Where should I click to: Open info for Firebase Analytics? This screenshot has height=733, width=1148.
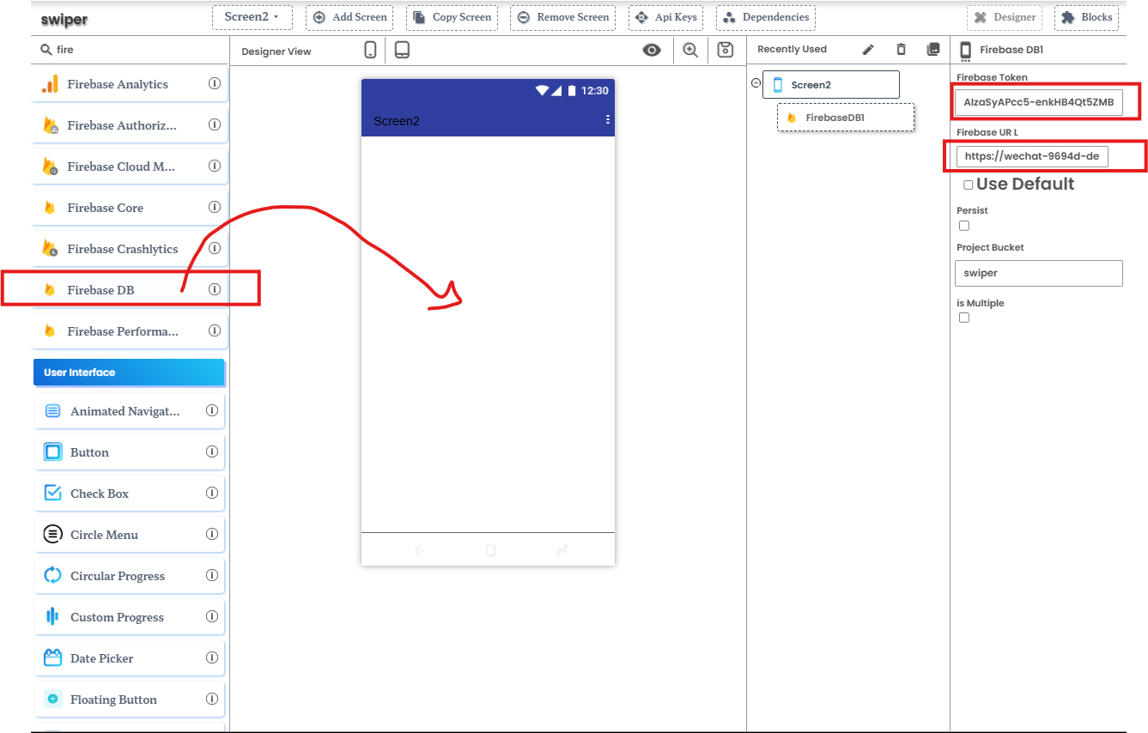click(x=215, y=84)
